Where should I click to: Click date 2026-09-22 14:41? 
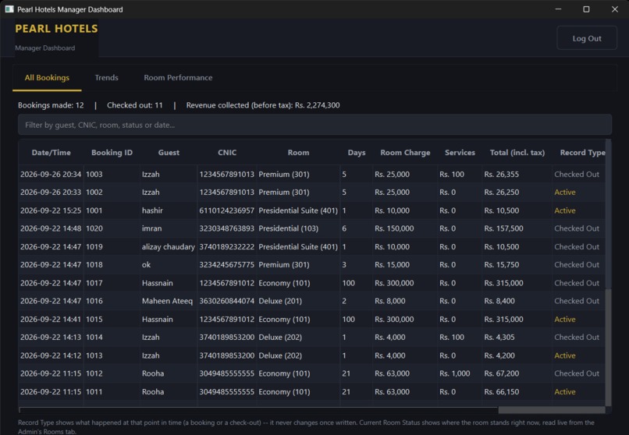[x=51, y=320]
